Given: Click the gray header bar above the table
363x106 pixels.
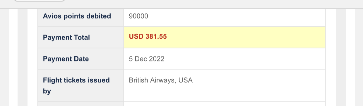Looking at the screenshot, I should [181, 4].
